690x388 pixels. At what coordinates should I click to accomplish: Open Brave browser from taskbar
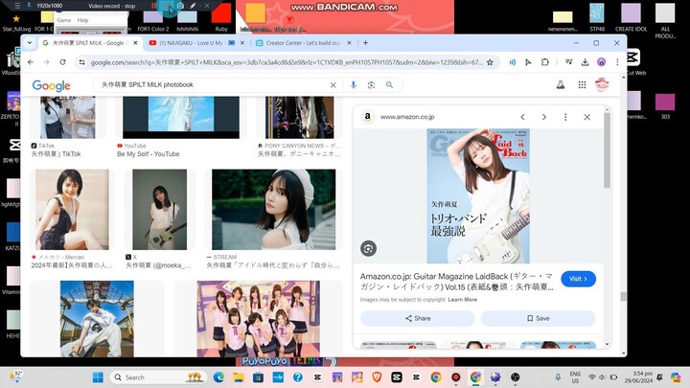377,377
